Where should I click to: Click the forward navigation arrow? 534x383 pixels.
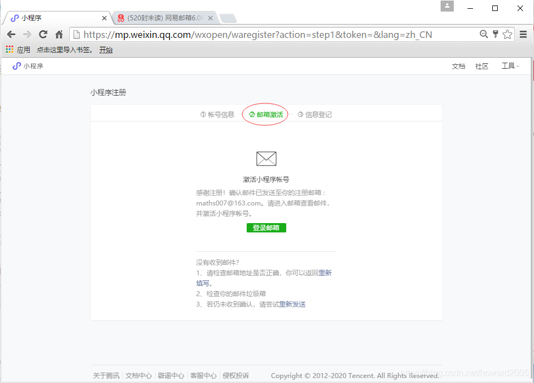point(27,34)
